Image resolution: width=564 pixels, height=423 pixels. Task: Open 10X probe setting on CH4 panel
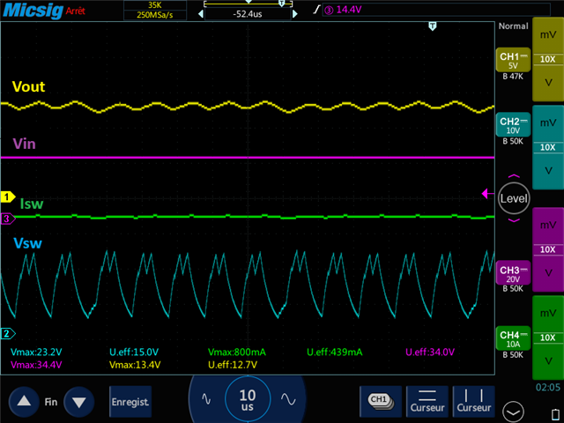coord(548,338)
